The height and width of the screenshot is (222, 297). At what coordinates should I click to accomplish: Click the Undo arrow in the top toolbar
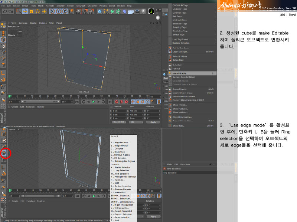pyautogui.click(x=4, y=11)
